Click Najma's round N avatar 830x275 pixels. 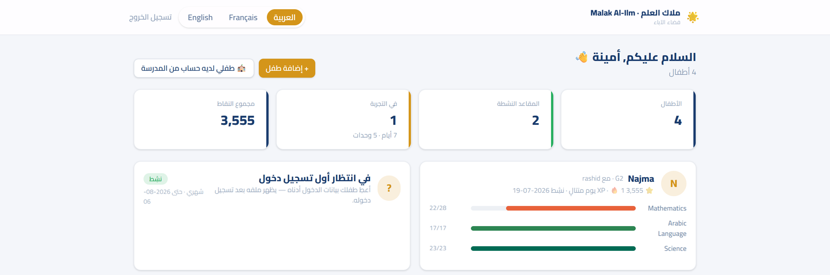coord(673,185)
